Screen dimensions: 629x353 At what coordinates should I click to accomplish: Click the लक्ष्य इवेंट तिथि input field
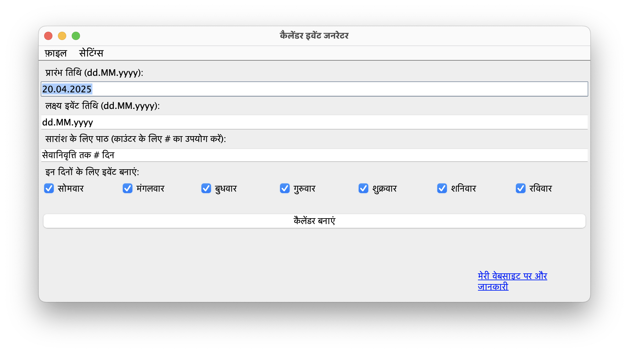pyautogui.click(x=314, y=122)
